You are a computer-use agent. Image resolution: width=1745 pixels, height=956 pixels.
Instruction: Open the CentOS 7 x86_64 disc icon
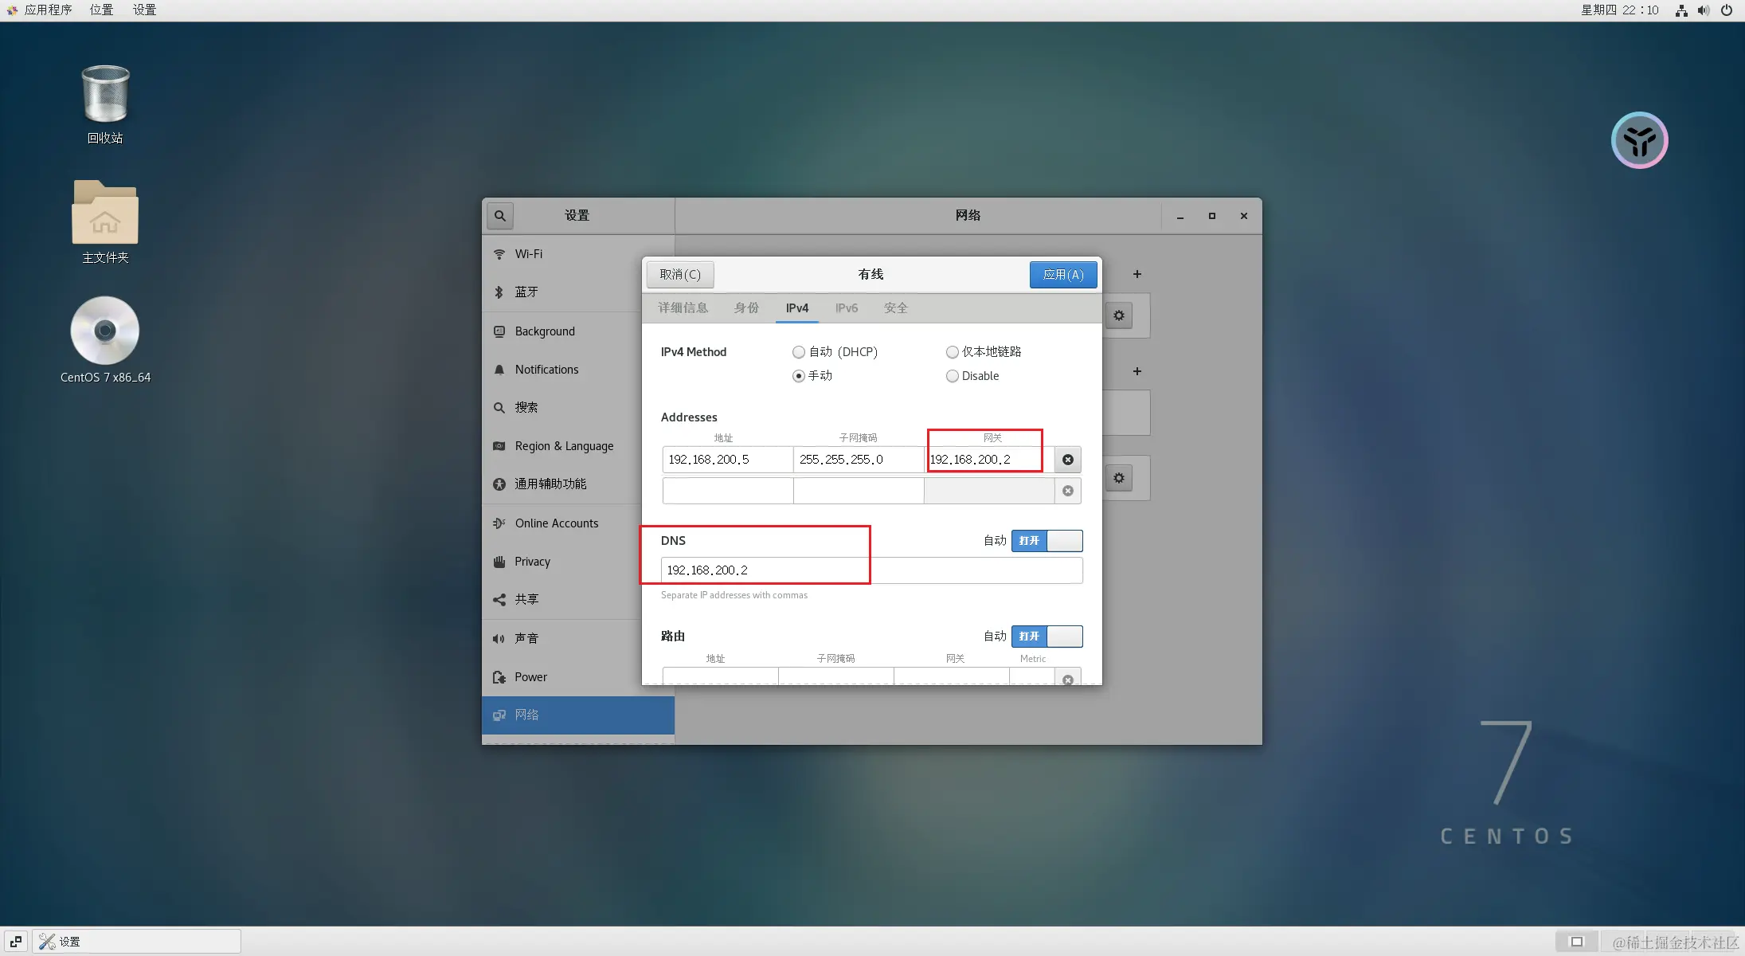(x=105, y=331)
